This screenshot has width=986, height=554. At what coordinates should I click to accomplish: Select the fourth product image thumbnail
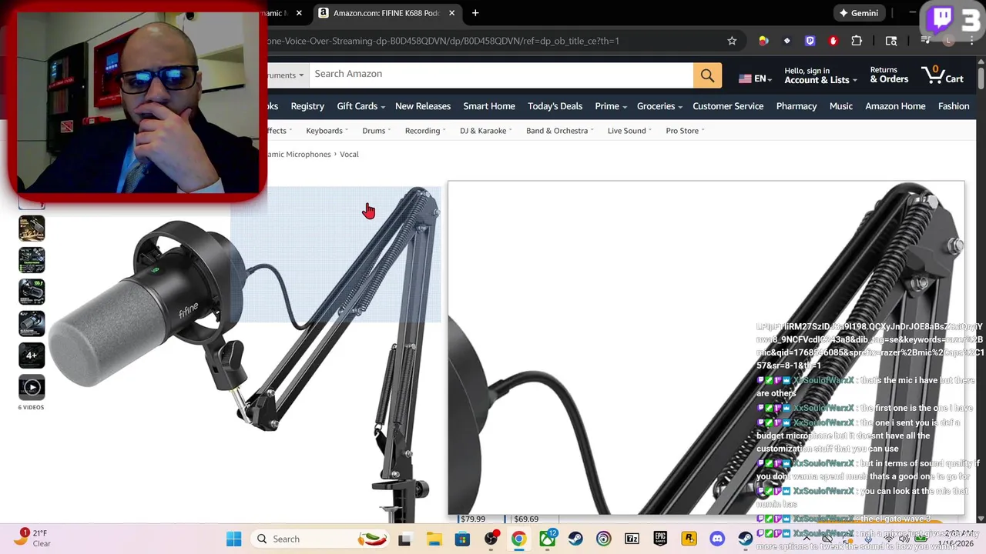coord(32,292)
